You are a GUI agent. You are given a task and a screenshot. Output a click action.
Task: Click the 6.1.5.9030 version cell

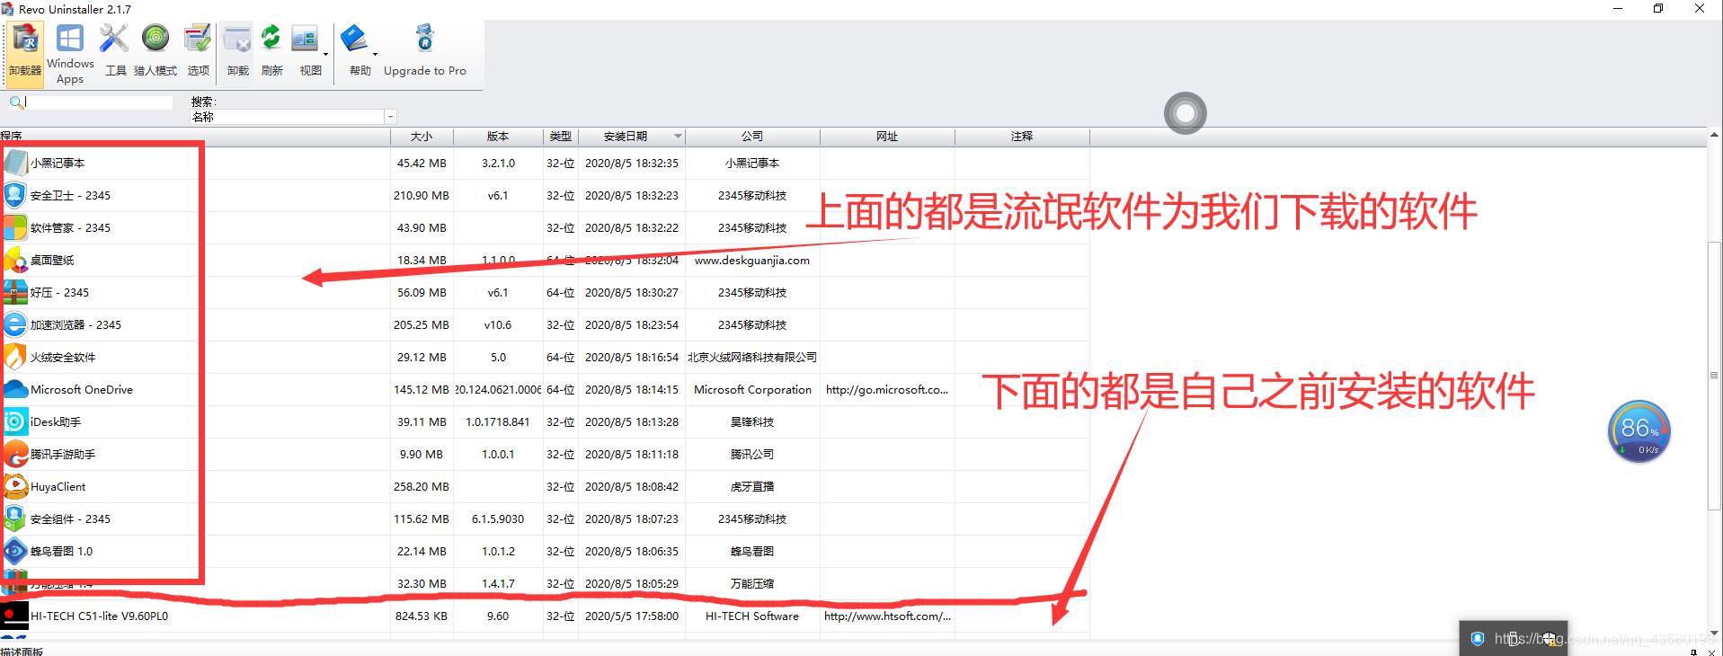pyautogui.click(x=498, y=519)
